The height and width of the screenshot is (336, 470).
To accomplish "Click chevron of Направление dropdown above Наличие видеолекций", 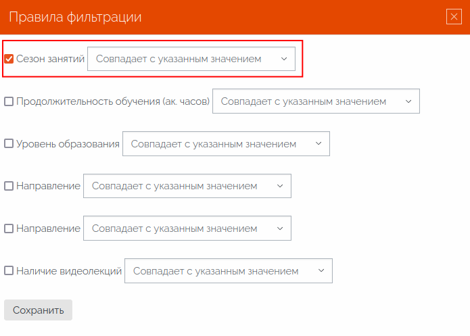I will point(280,229).
